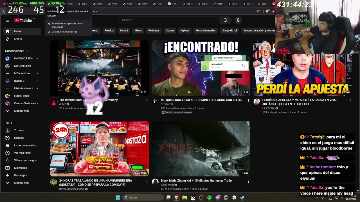Go to Inicio in the sidebar
Viewport: 360px width, 202px height.
tap(22, 31)
